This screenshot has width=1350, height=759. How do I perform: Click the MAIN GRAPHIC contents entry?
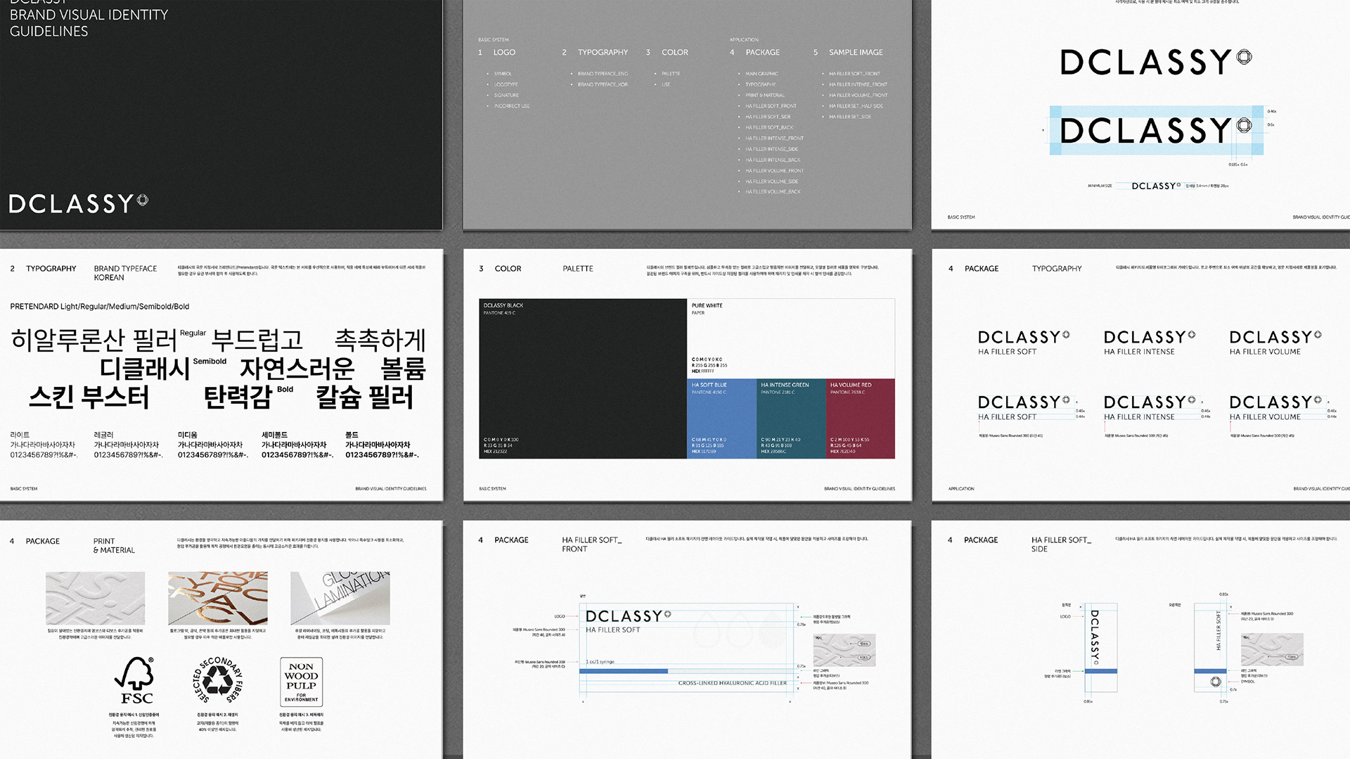tap(761, 74)
